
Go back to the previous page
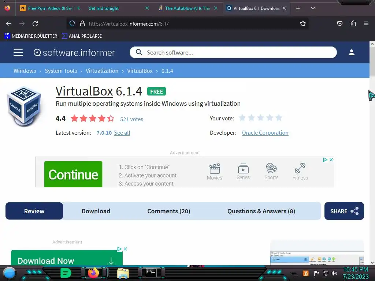click(x=9, y=24)
